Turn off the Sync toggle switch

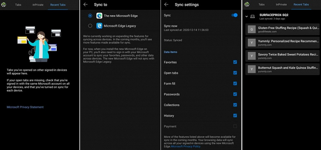pos(235,15)
